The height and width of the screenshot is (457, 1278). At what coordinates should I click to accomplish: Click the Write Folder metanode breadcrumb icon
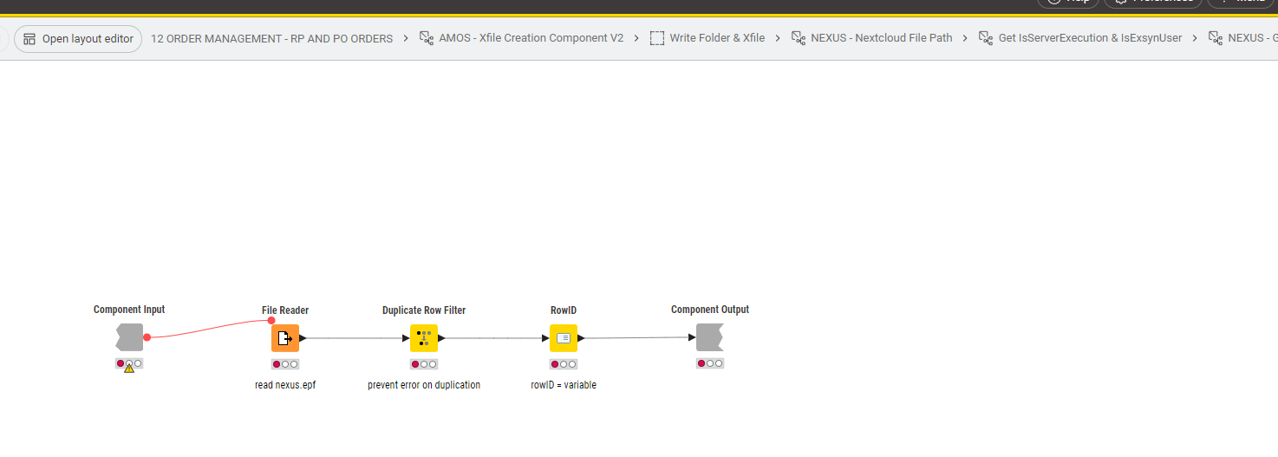(657, 38)
